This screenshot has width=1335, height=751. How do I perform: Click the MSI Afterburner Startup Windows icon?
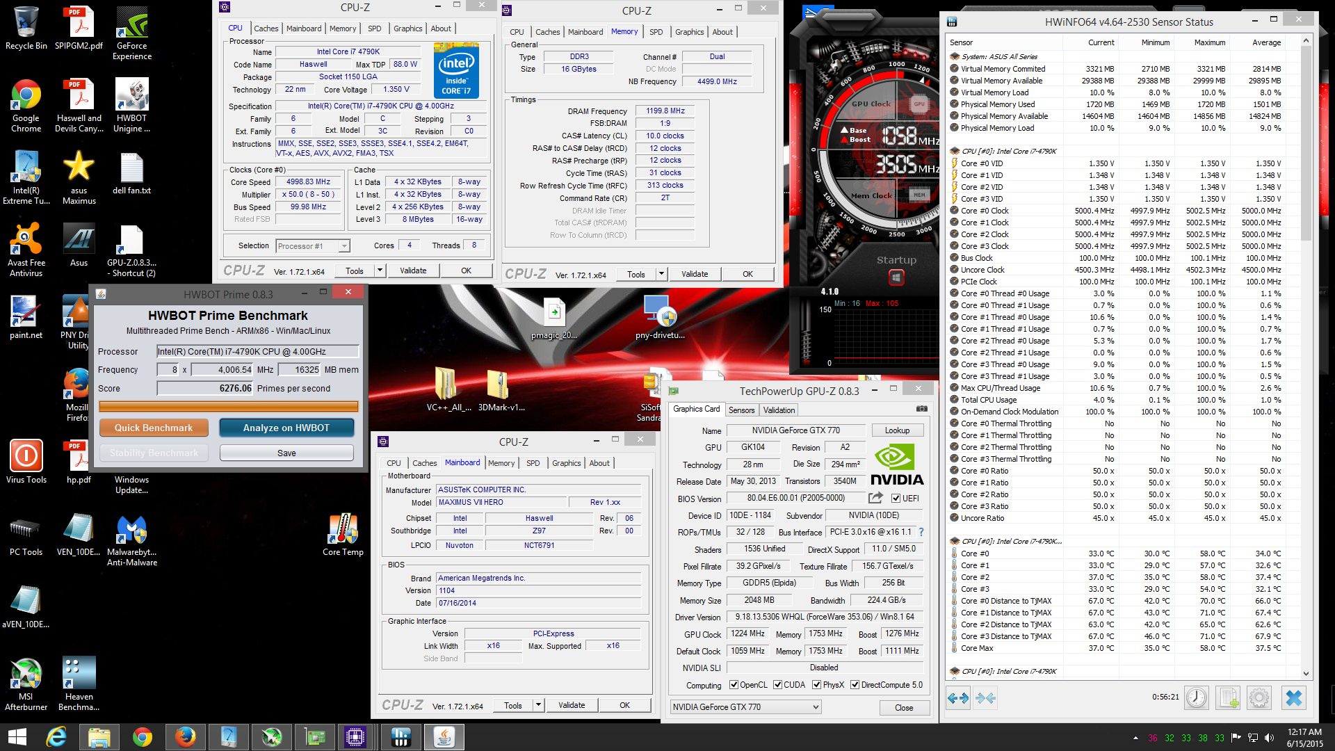[x=896, y=278]
